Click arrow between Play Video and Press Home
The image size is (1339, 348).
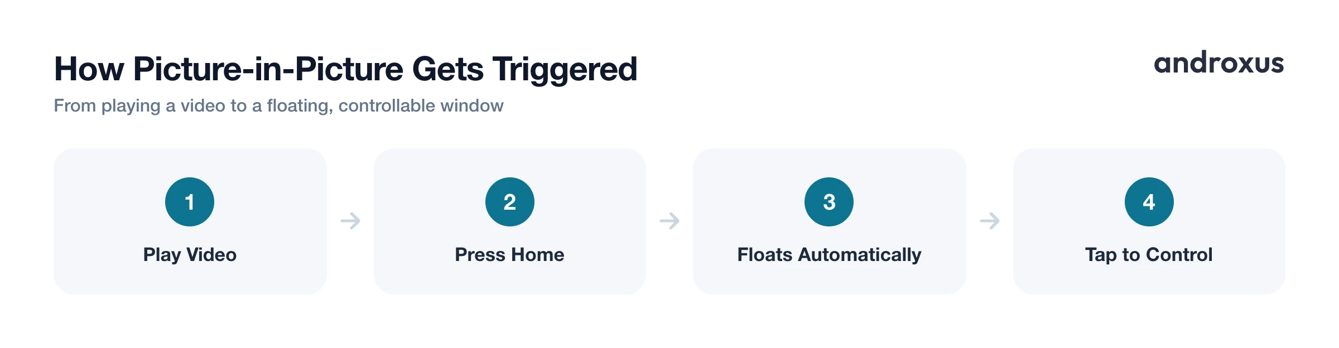(x=350, y=221)
